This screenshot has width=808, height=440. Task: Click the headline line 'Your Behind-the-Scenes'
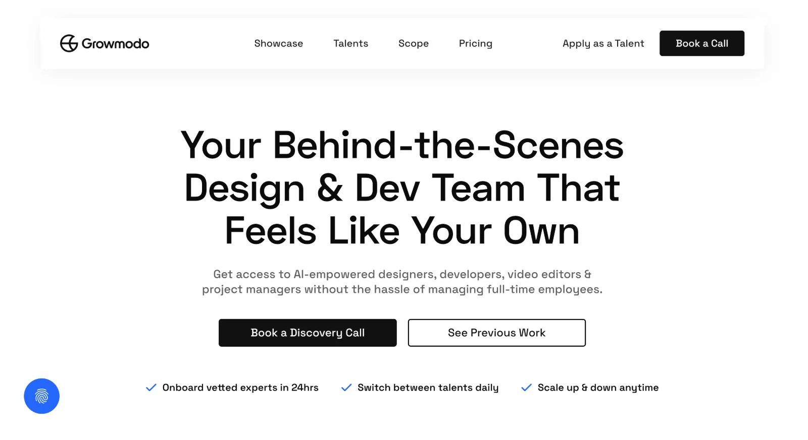pyautogui.click(x=402, y=145)
